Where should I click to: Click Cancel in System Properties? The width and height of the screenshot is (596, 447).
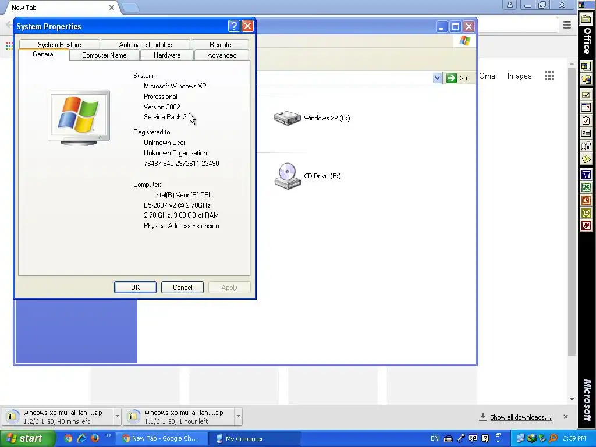[182, 288]
